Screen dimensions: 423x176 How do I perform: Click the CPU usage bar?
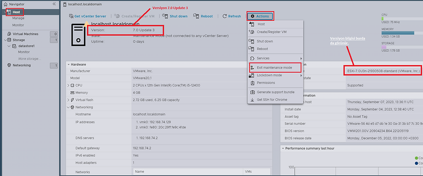pyautogui.click(x=402, y=19)
